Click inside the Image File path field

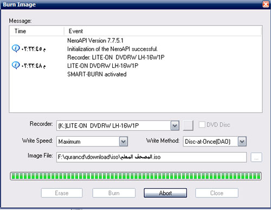tap(151, 157)
